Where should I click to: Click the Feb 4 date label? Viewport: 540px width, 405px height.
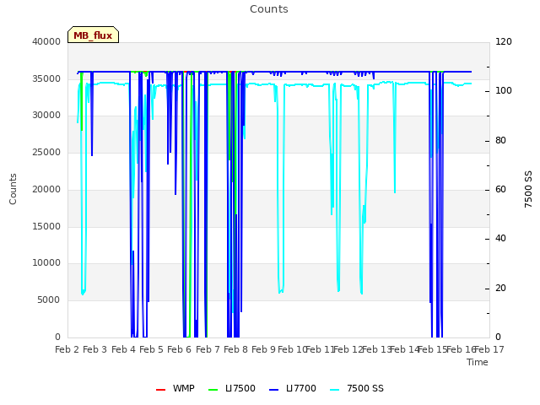[x=123, y=350]
